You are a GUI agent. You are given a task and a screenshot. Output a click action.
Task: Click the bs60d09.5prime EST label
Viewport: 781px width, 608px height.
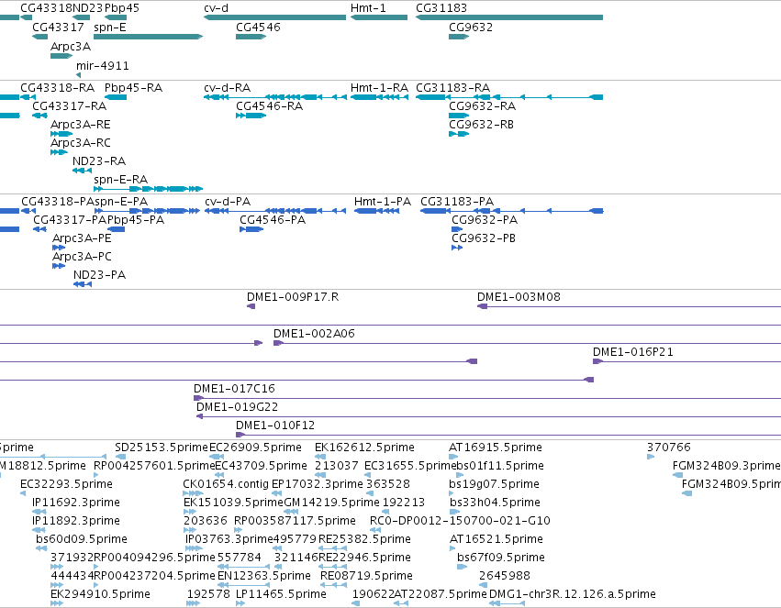[x=82, y=539]
